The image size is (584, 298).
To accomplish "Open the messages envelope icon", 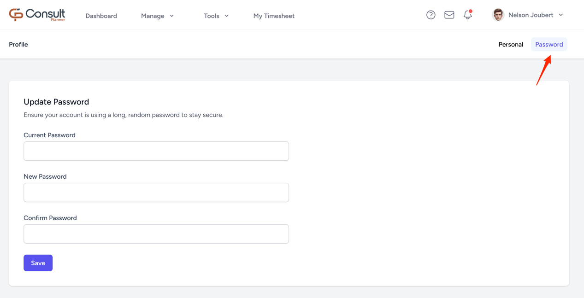I will point(449,14).
